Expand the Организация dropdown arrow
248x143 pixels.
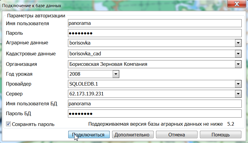tap(238, 64)
